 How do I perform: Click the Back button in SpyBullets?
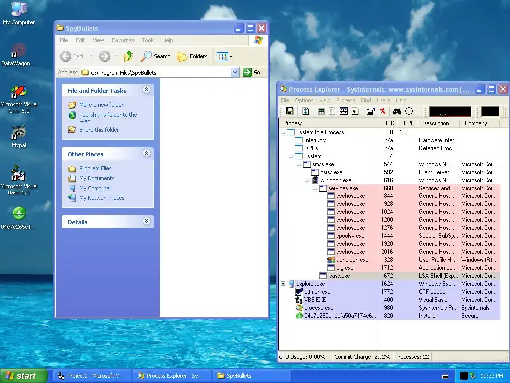point(73,56)
